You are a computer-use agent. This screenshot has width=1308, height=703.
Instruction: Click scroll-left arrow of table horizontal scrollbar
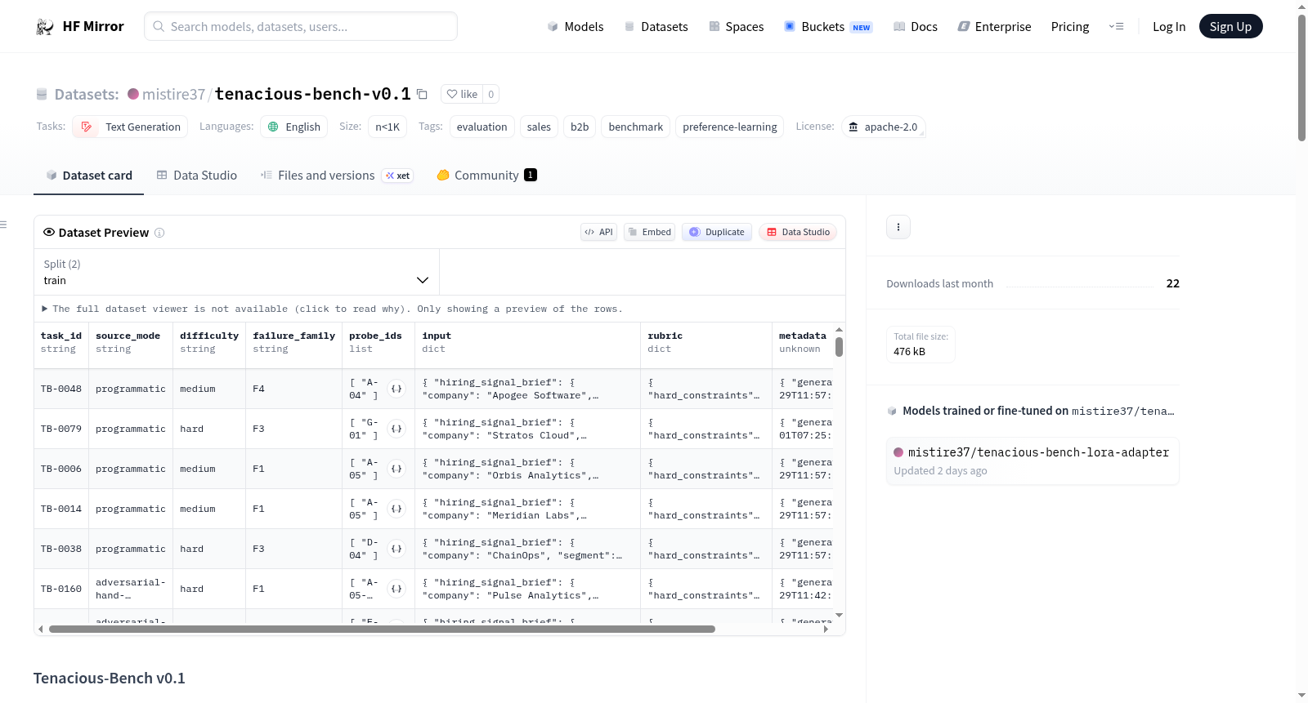tap(40, 629)
